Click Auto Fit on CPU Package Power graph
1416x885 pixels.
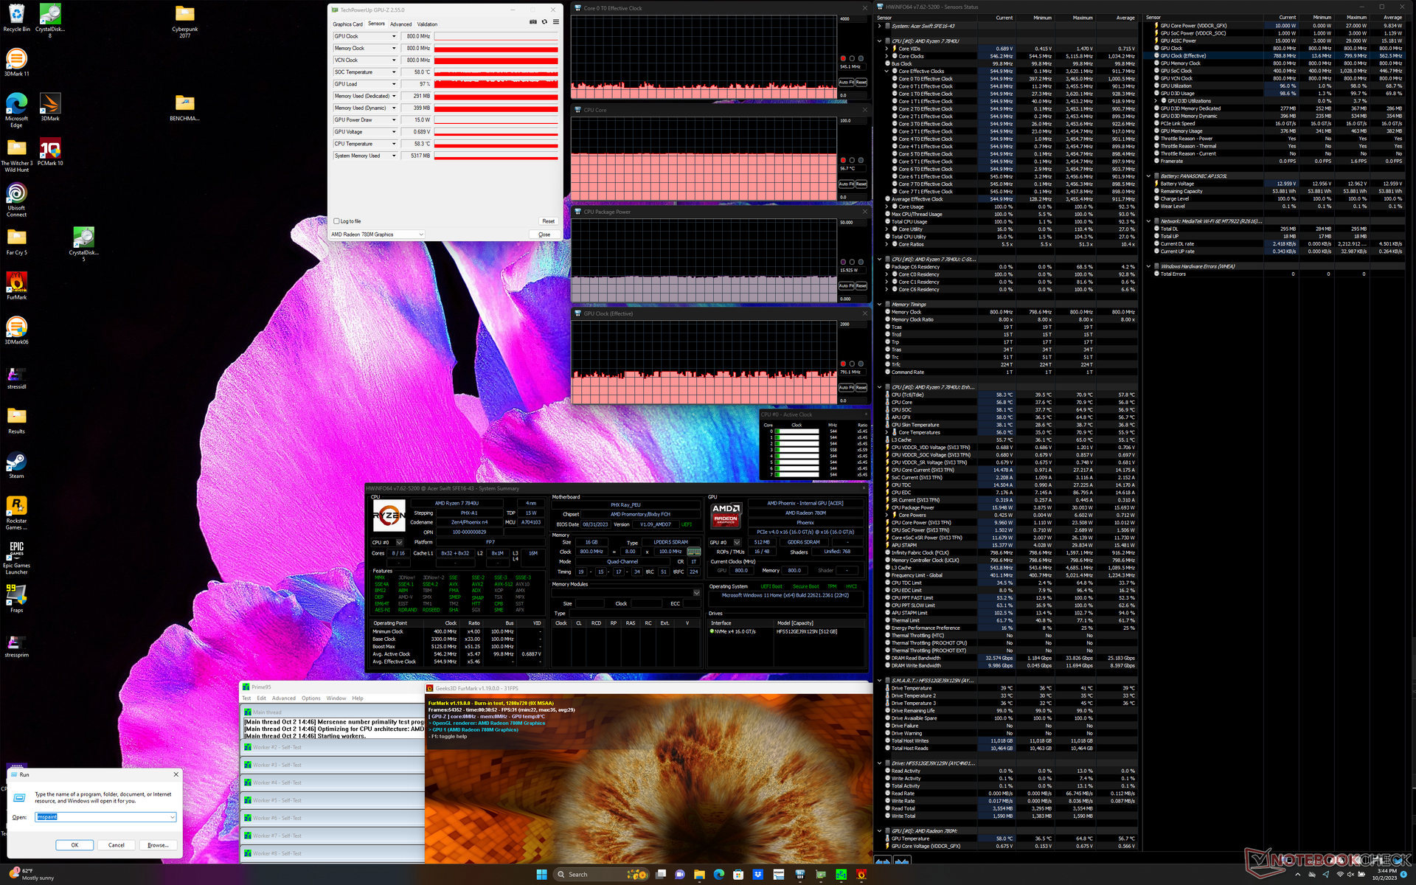coord(846,286)
